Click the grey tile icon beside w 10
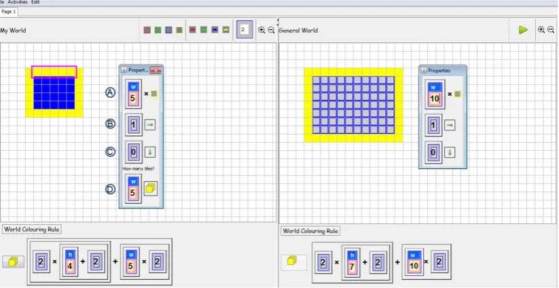This screenshot has width=559, height=288. click(458, 94)
